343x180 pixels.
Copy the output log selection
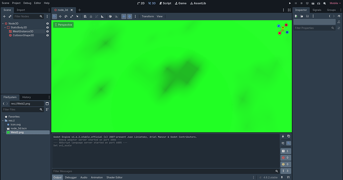pos(288,136)
